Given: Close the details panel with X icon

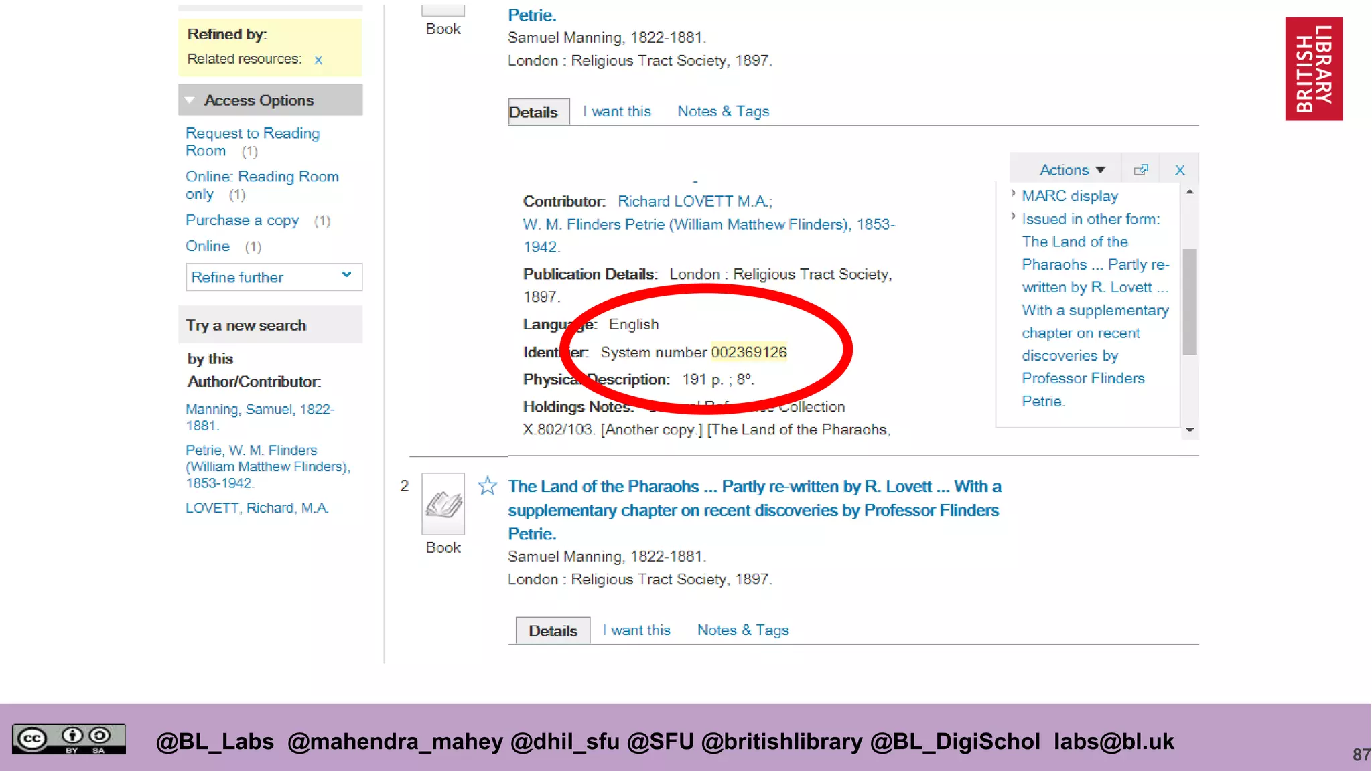Looking at the screenshot, I should [1180, 170].
